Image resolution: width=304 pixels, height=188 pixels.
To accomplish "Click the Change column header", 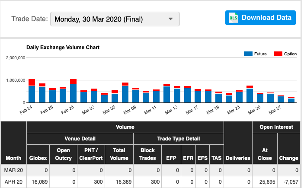I will click(288, 158).
